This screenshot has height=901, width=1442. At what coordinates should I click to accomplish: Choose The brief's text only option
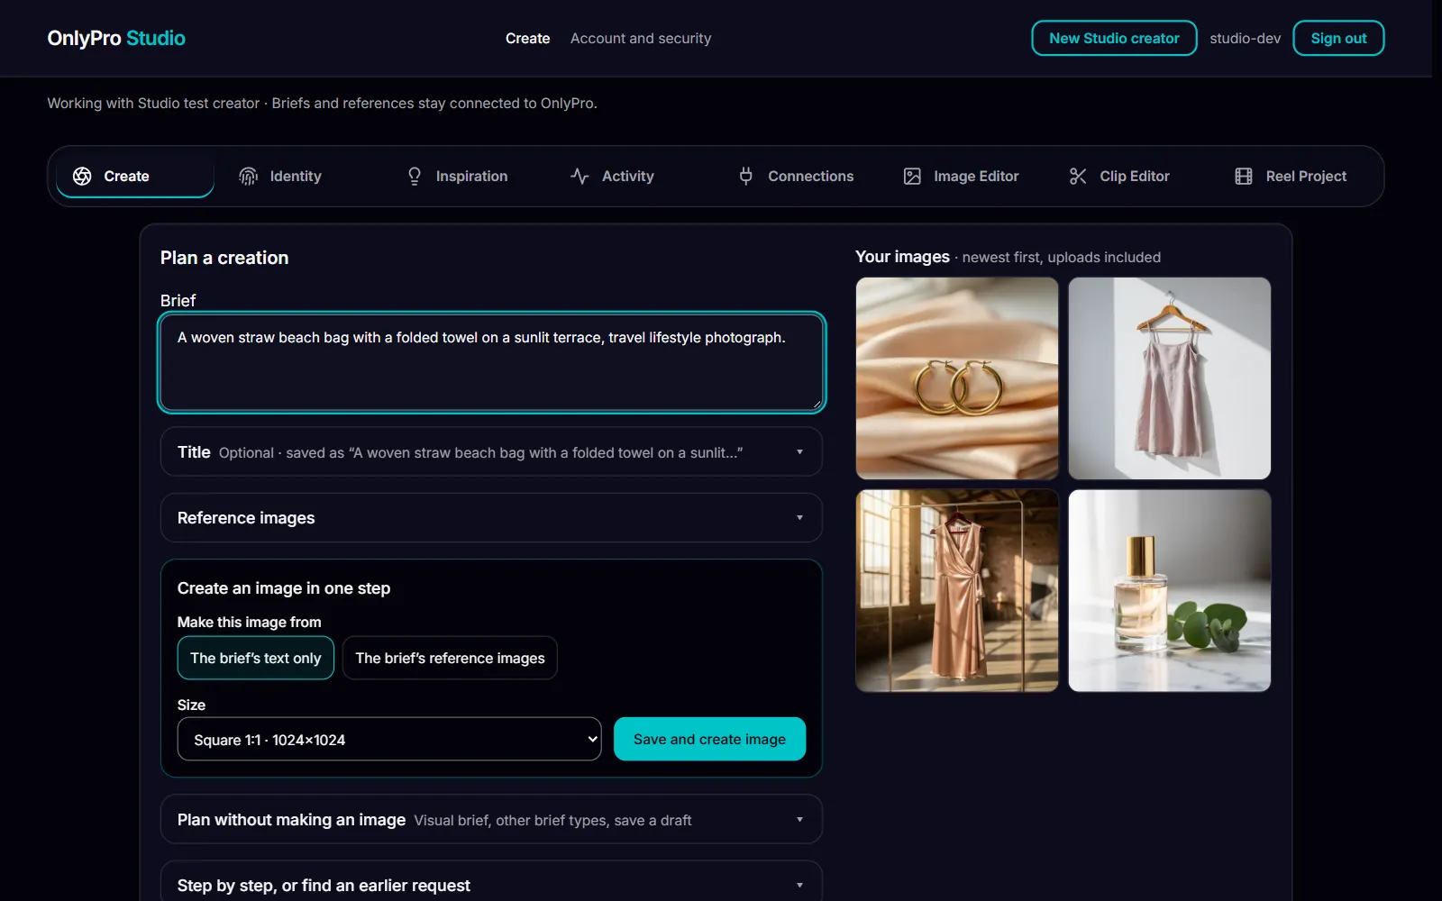tap(255, 658)
